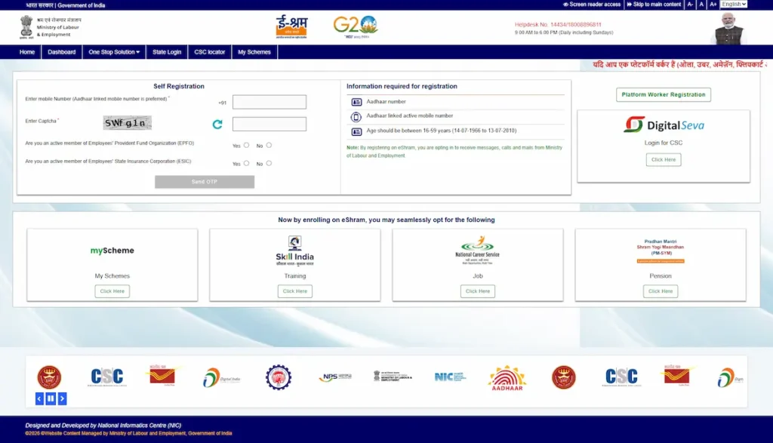Click the 'Self Registration' heading
The image size is (773, 443).
pyautogui.click(x=178, y=86)
